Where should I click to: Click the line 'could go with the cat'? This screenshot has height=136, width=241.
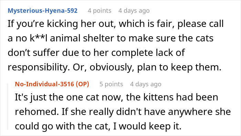pyautogui.click(x=63, y=126)
